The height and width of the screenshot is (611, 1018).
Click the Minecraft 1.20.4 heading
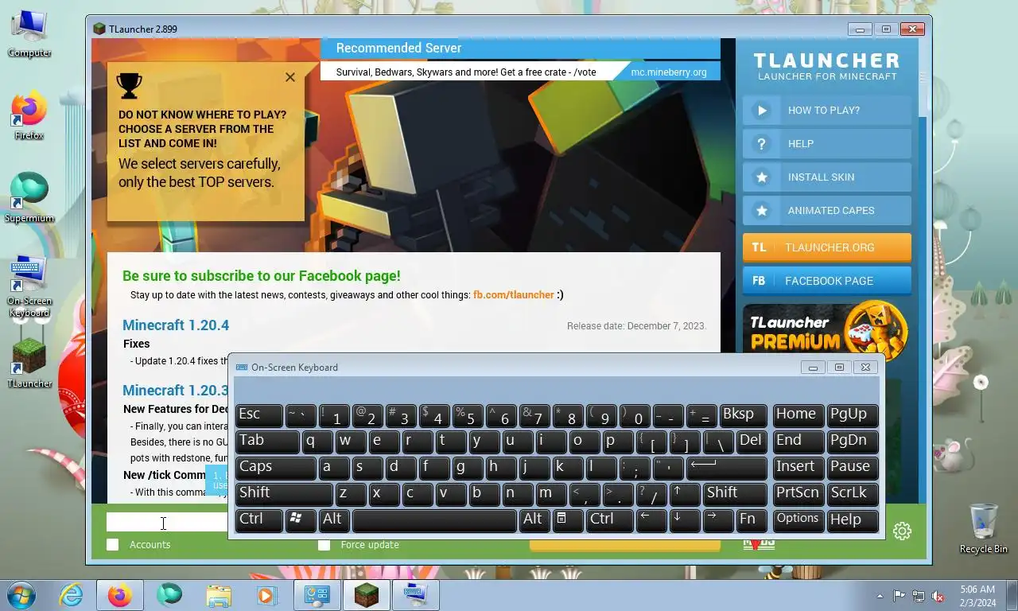176,325
